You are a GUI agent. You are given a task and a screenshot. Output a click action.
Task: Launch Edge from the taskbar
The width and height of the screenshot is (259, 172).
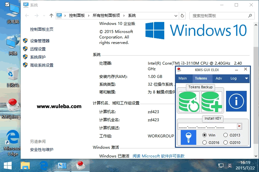point(44,166)
